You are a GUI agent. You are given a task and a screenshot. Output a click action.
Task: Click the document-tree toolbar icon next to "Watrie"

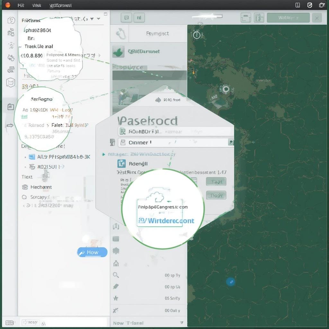click(259, 18)
